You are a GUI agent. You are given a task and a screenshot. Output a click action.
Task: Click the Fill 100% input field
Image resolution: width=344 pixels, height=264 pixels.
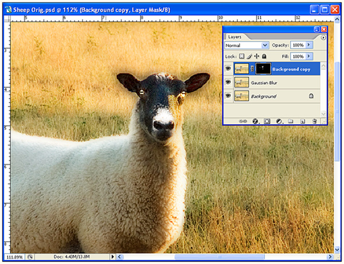pyautogui.click(x=298, y=56)
